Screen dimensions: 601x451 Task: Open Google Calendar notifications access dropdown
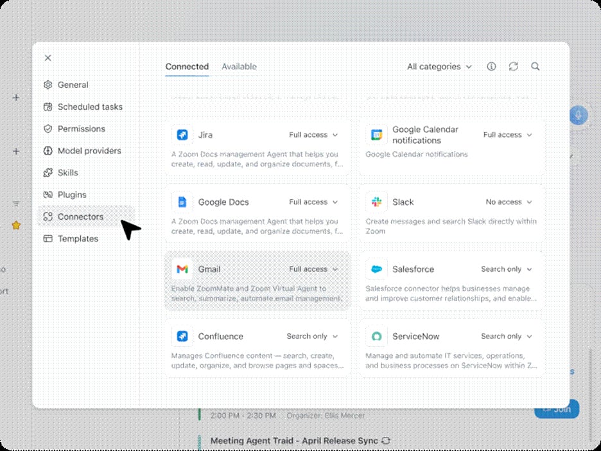click(x=508, y=135)
